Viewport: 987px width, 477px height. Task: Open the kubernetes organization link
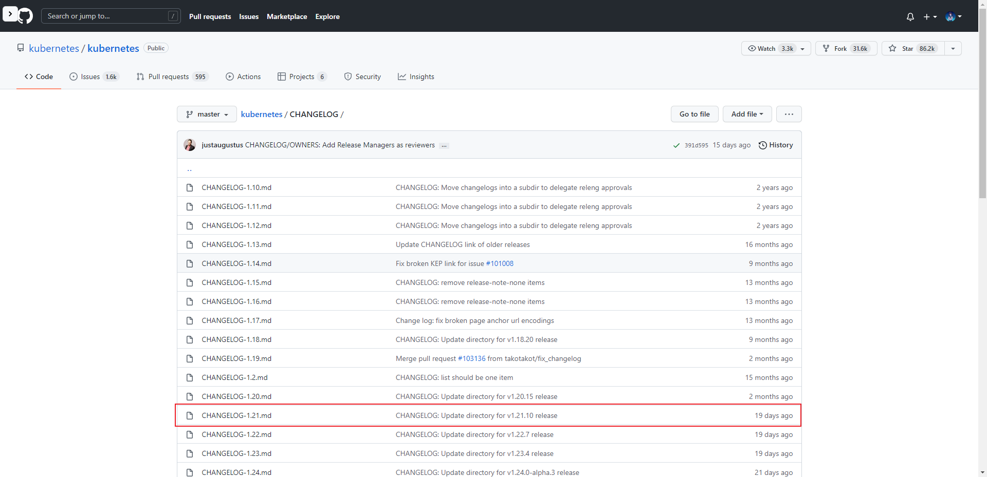click(x=54, y=48)
